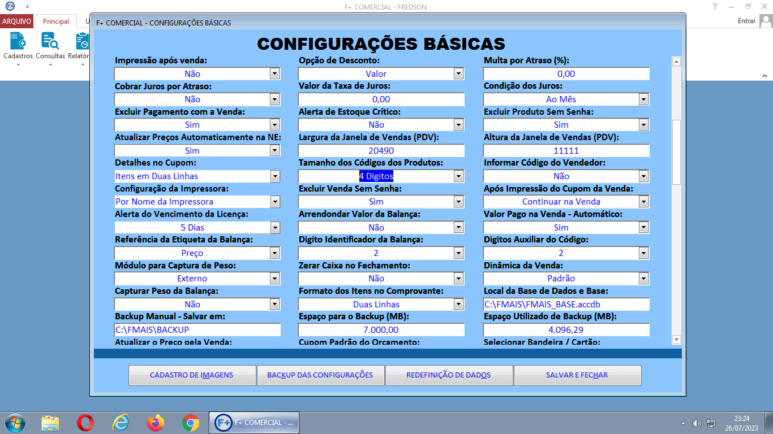773x434 pixels.
Task: Expand Dinâmica da Venda dropdown
Action: tap(643, 279)
